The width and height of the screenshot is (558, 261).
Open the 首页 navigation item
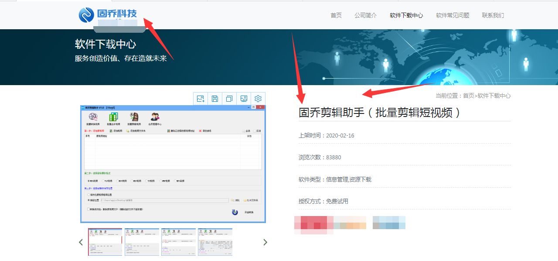click(336, 15)
